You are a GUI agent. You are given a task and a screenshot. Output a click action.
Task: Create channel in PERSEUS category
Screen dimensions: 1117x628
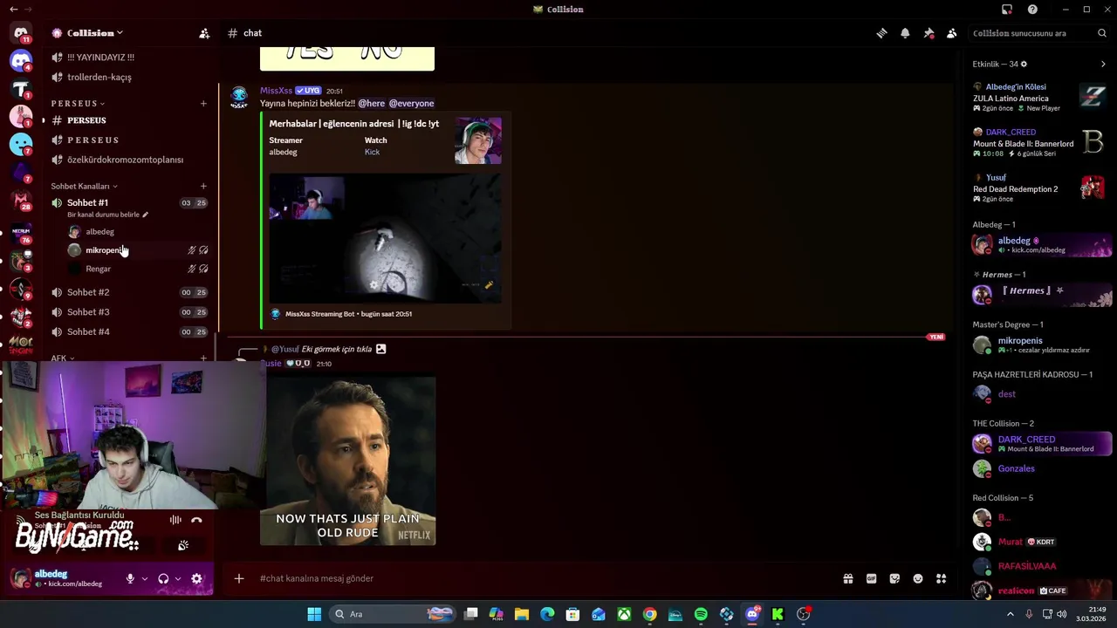click(203, 104)
